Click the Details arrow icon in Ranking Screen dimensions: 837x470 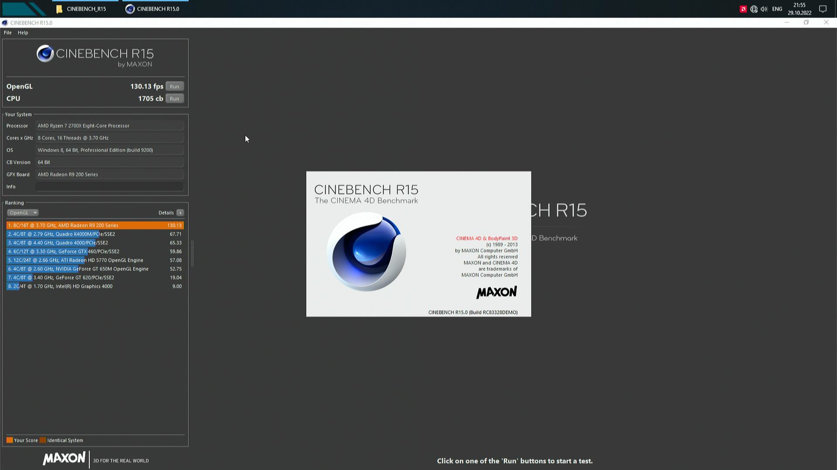pos(180,213)
